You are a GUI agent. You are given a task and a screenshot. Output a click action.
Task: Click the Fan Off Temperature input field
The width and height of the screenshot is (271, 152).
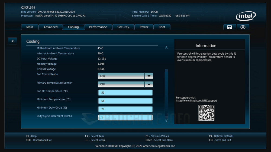(x=125, y=93)
